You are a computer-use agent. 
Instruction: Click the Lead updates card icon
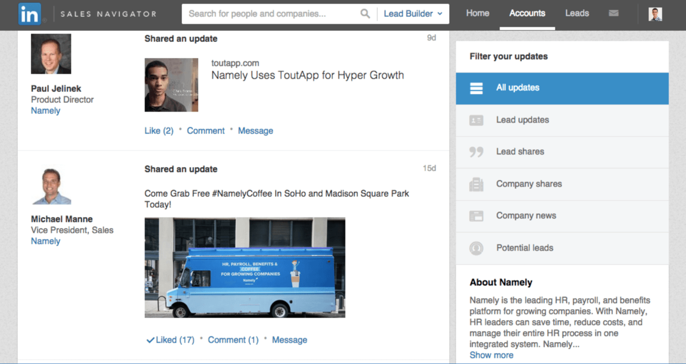tap(476, 120)
